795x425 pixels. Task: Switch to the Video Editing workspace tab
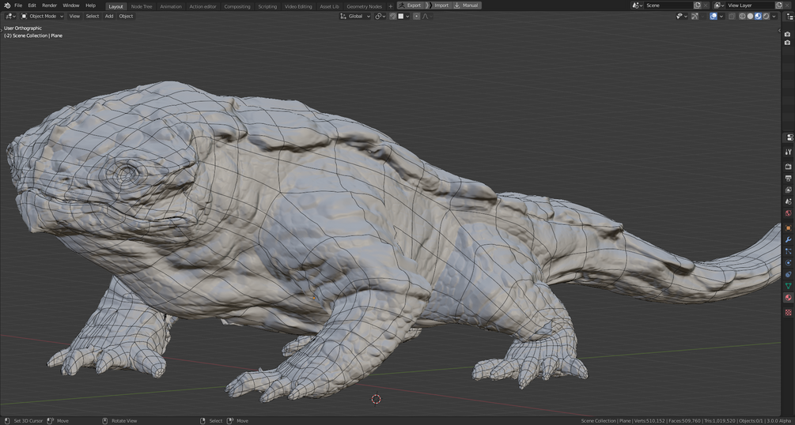tap(298, 6)
